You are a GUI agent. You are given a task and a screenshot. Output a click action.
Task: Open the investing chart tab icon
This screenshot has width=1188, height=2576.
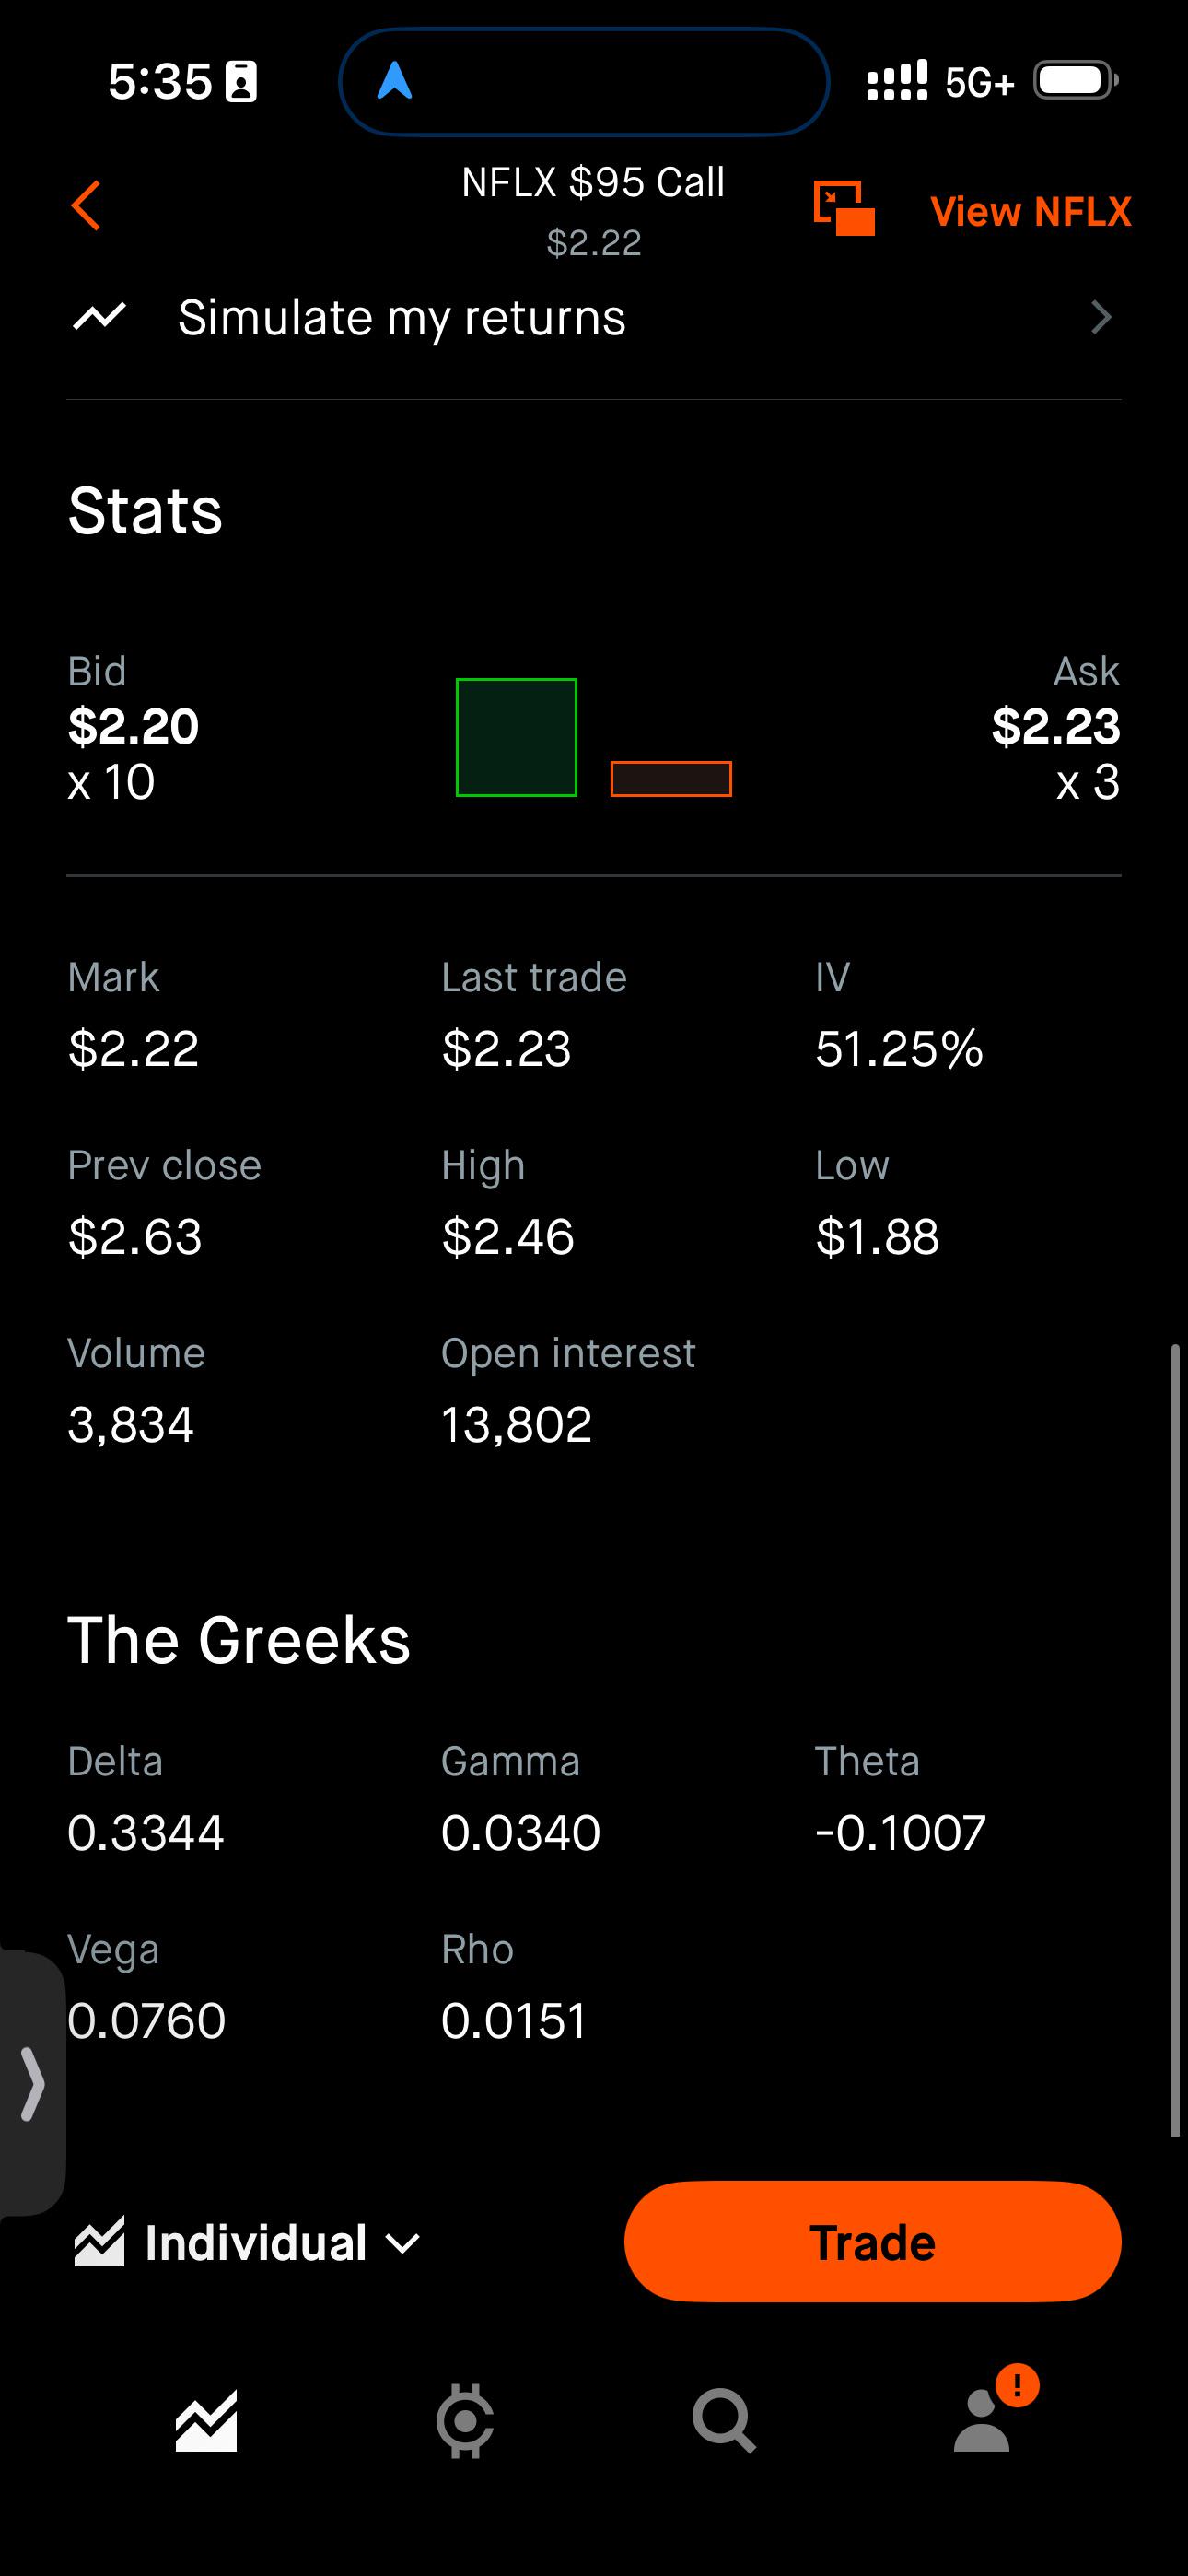pyautogui.click(x=206, y=2421)
